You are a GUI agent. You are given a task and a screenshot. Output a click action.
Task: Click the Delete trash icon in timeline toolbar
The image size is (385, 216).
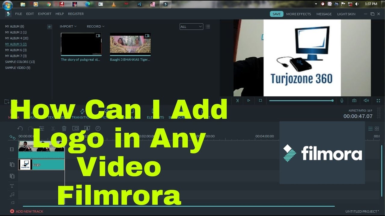[64, 128]
